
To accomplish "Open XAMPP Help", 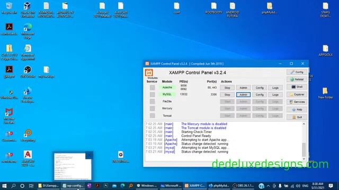I will pos(297,109).
